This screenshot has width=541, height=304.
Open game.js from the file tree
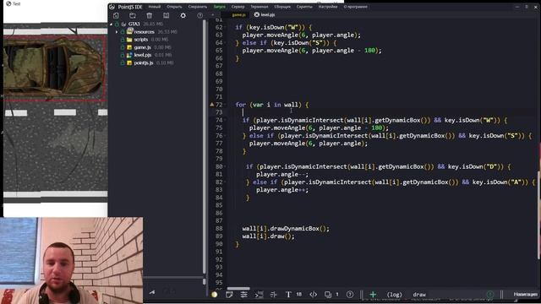pos(143,47)
